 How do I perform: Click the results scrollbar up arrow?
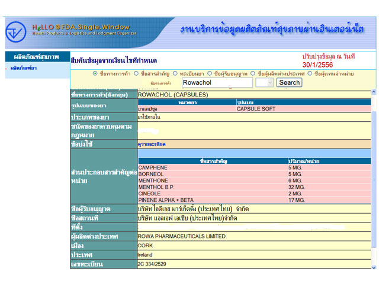[x=374, y=92]
